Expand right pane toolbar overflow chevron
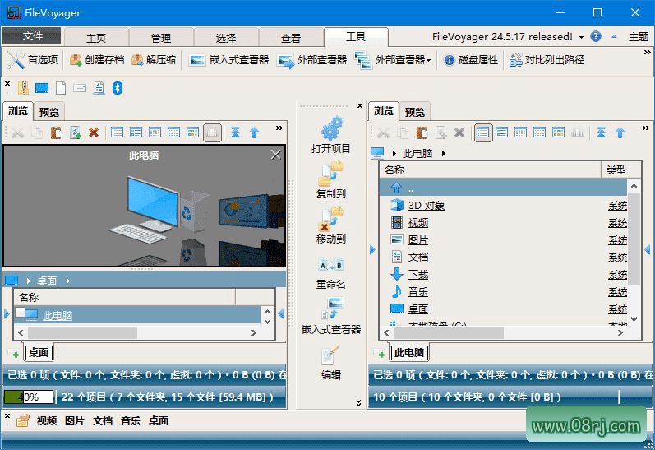655x450 pixels. [x=646, y=128]
